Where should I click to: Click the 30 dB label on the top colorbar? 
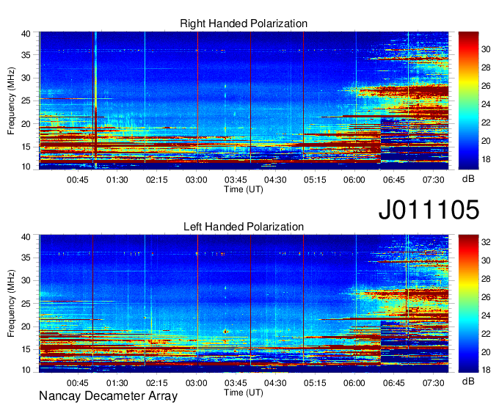coord(486,49)
